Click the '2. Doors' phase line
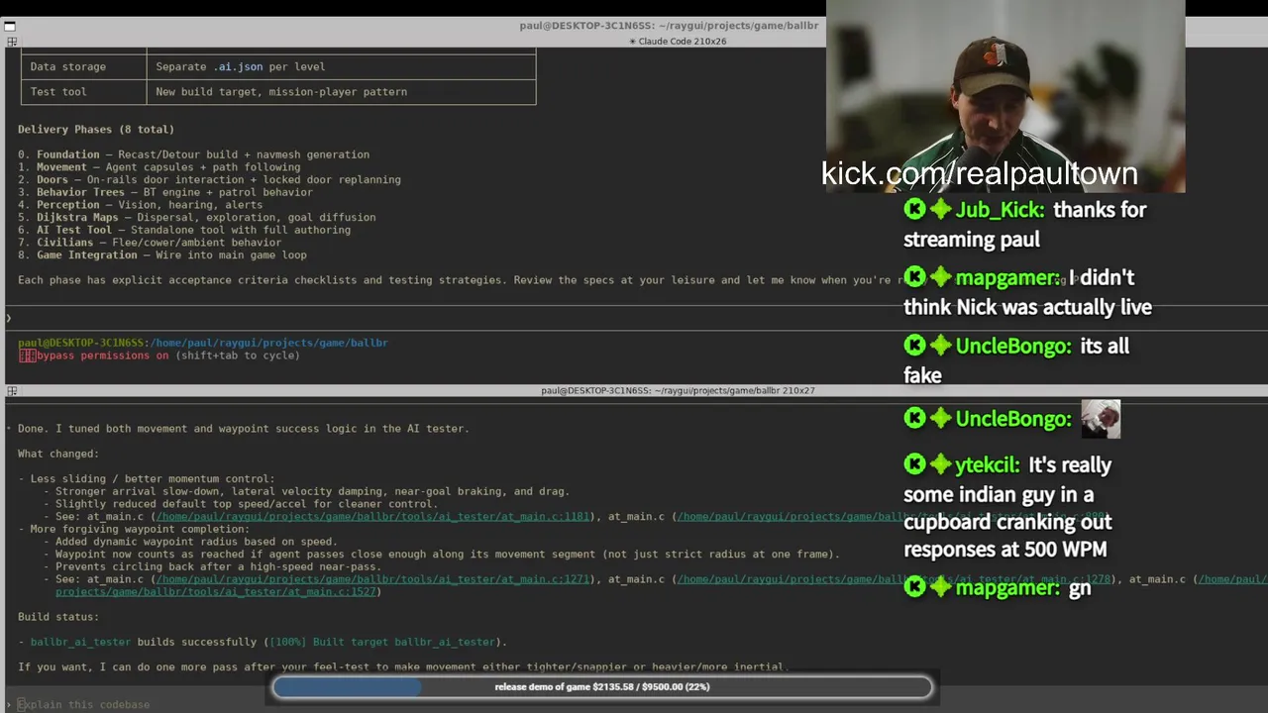Screen dimensions: 1268x713 [209, 180]
